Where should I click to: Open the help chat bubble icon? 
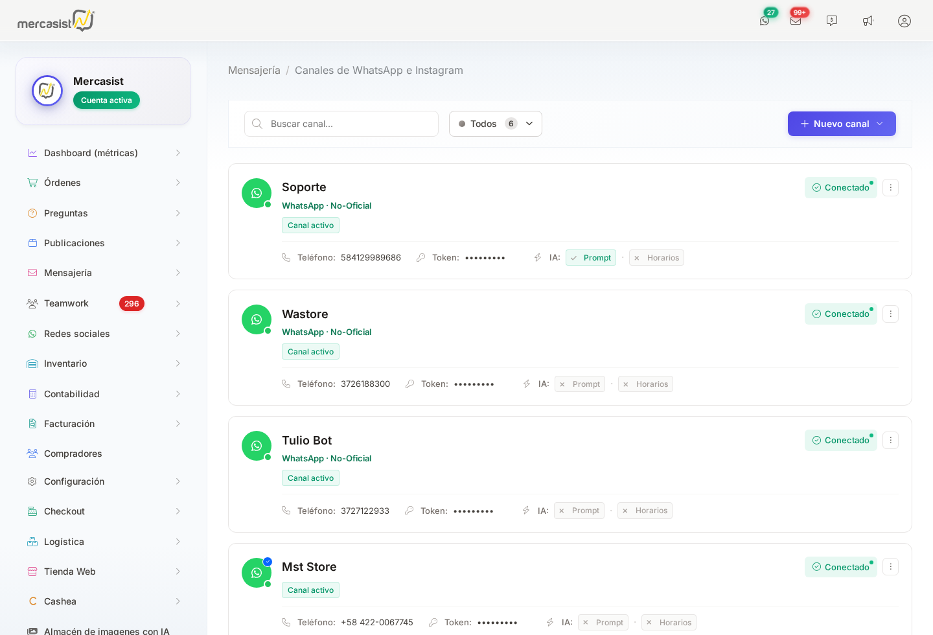click(832, 21)
